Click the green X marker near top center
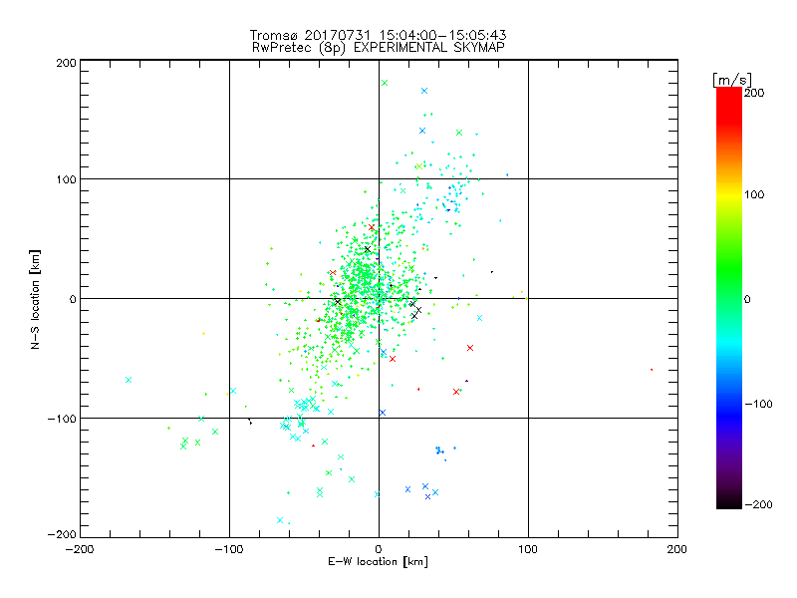This screenshot has width=797, height=598. [x=385, y=83]
